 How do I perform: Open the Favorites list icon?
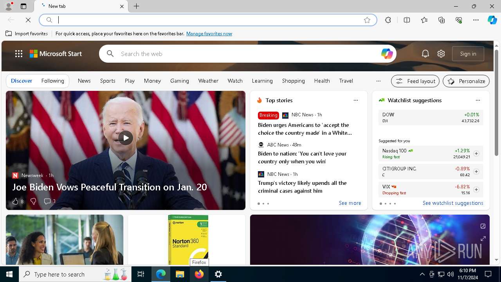(424, 20)
